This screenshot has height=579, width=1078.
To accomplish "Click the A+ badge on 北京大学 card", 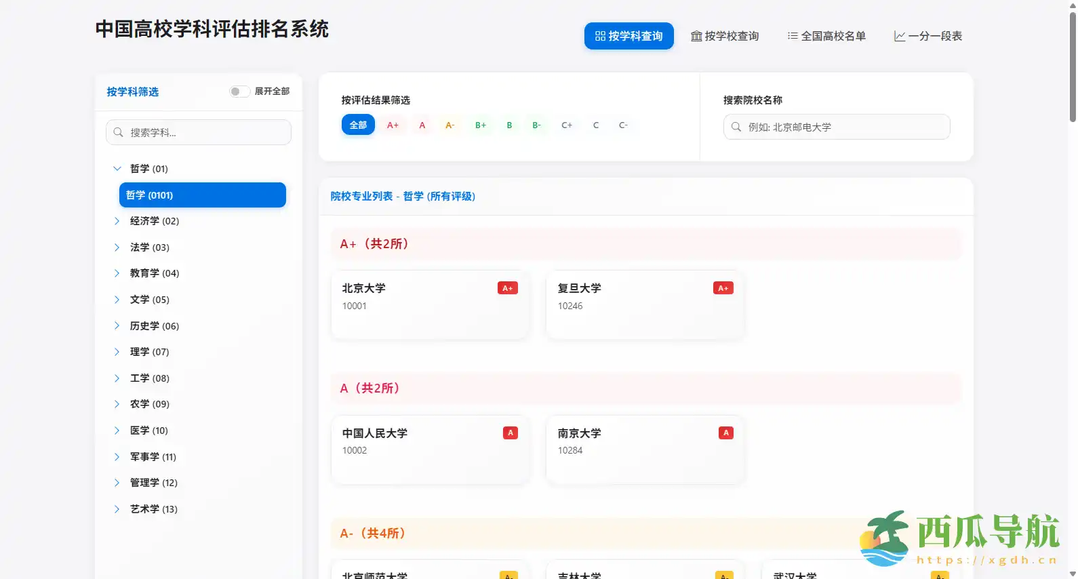I will coord(507,288).
